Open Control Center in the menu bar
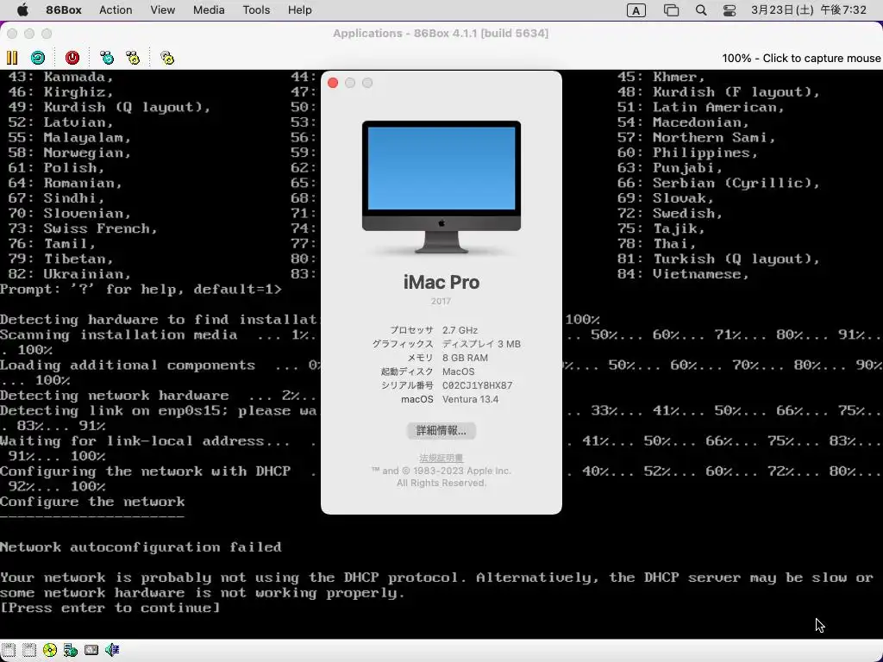883x662 pixels. (x=730, y=9)
